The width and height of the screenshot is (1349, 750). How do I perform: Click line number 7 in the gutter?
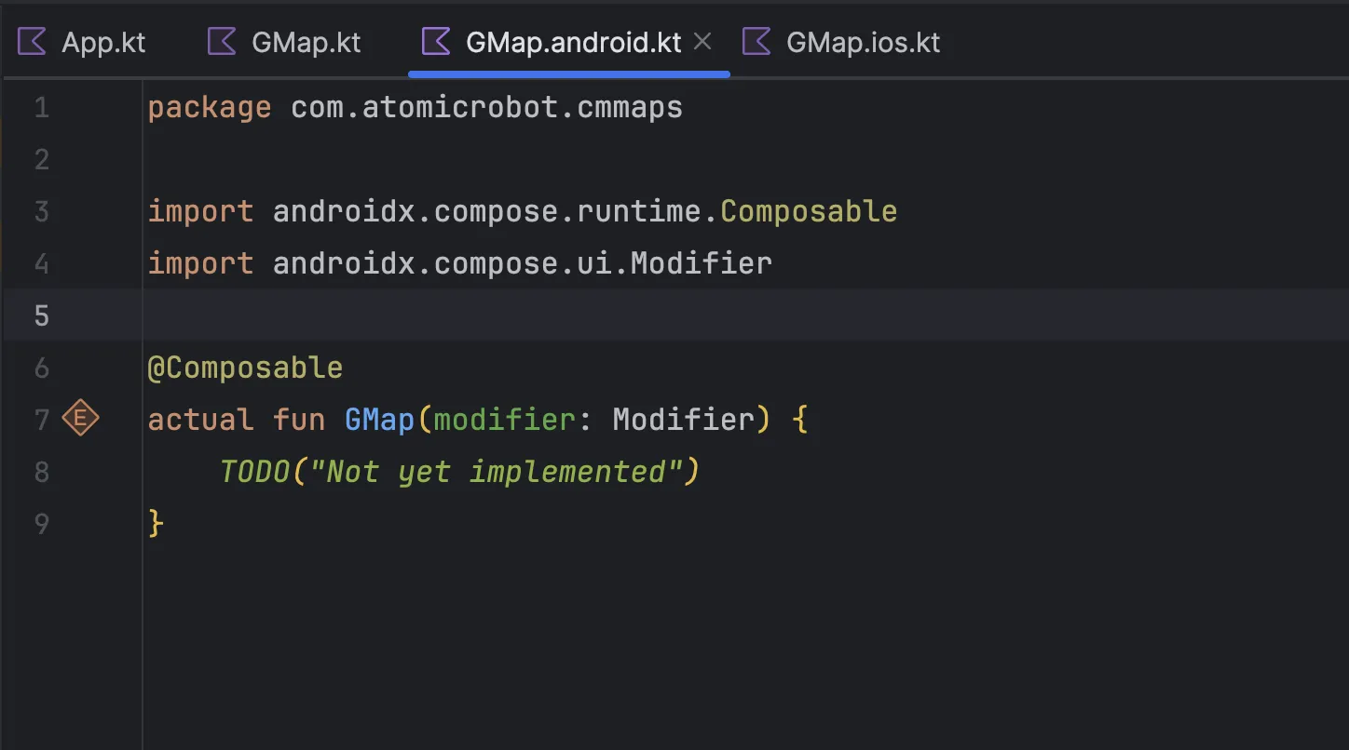pyautogui.click(x=41, y=419)
